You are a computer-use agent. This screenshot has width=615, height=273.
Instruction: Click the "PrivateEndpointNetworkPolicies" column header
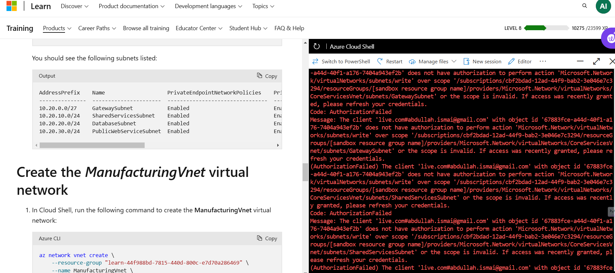pyautogui.click(x=214, y=93)
